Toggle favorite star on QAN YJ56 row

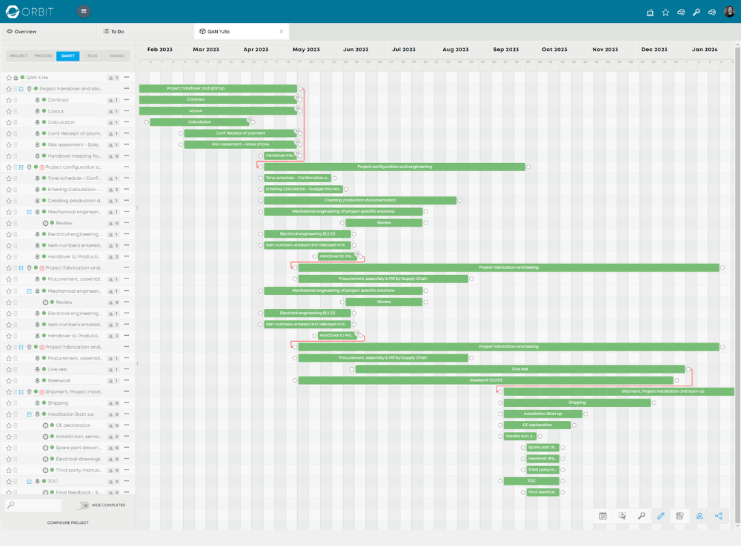(x=9, y=78)
